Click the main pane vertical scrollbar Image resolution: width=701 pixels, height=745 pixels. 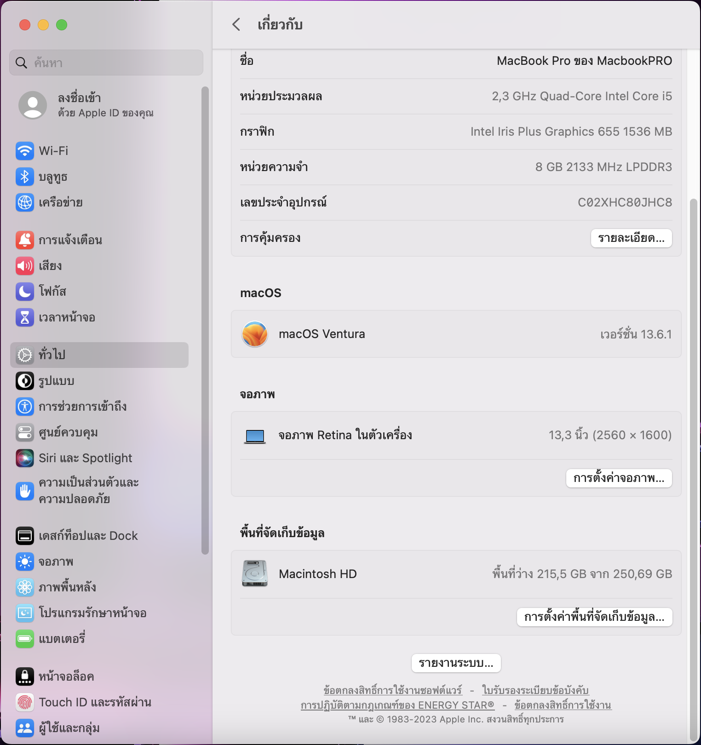pyautogui.click(x=694, y=470)
